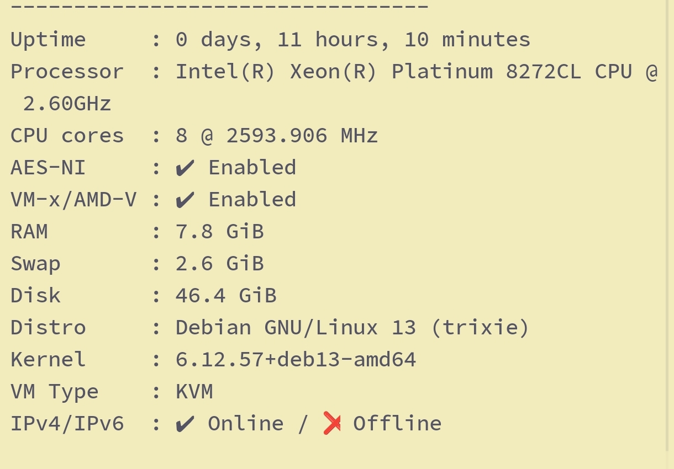Image resolution: width=674 pixels, height=469 pixels.
Task: Click the kernel version 6.12.57+deb13-amd64
Action: pos(296,360)
